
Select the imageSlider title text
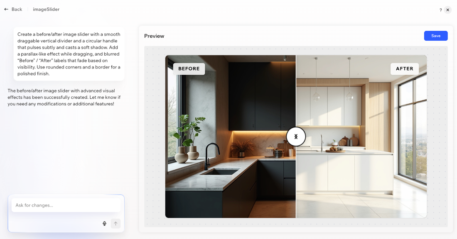pyautogui.click(x=46, y=9)
